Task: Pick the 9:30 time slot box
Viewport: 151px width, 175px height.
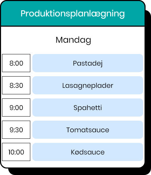Action: click(x=16, y=130)
